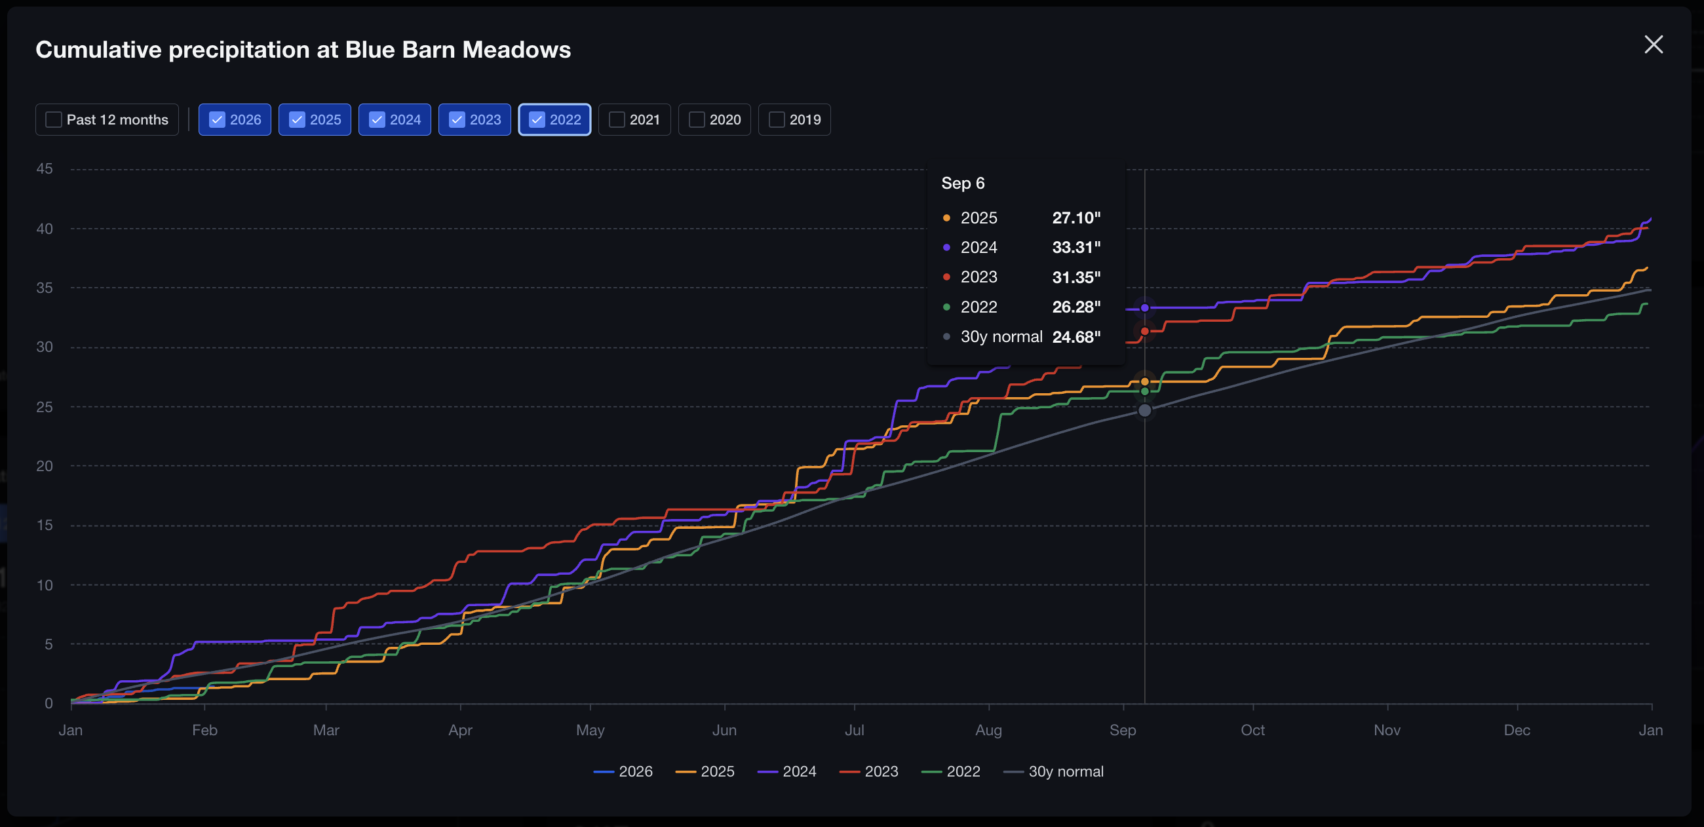Hide 2022 series from chart legend
The image size is (1704, 827).
[x=951, y=771]
